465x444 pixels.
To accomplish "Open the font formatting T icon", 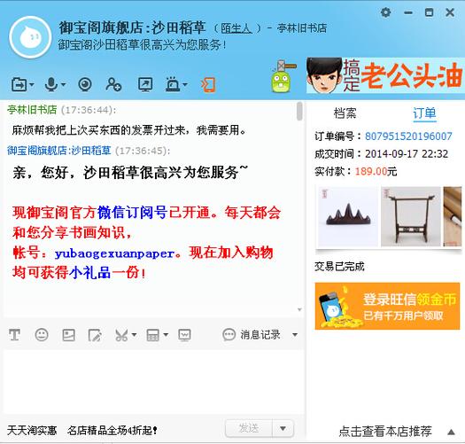I will (x=14, y=335).
